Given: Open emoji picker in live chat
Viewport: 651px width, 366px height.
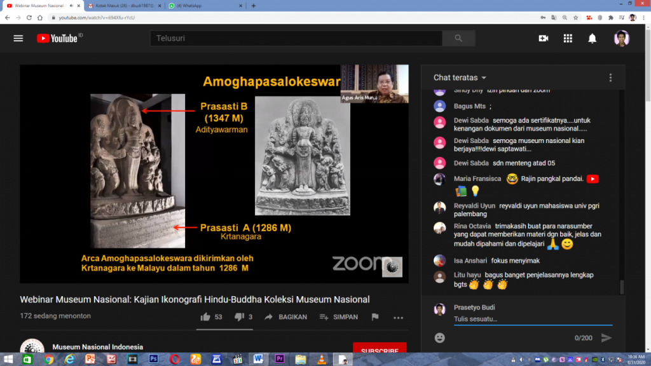Looking at the screenshot, I should click(x=439, y=337).
